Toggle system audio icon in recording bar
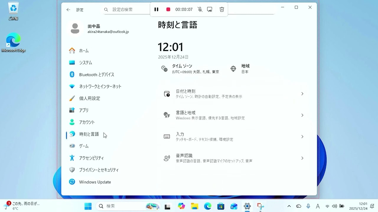Viewport: 378px width, 212px height. coord(210,9)
